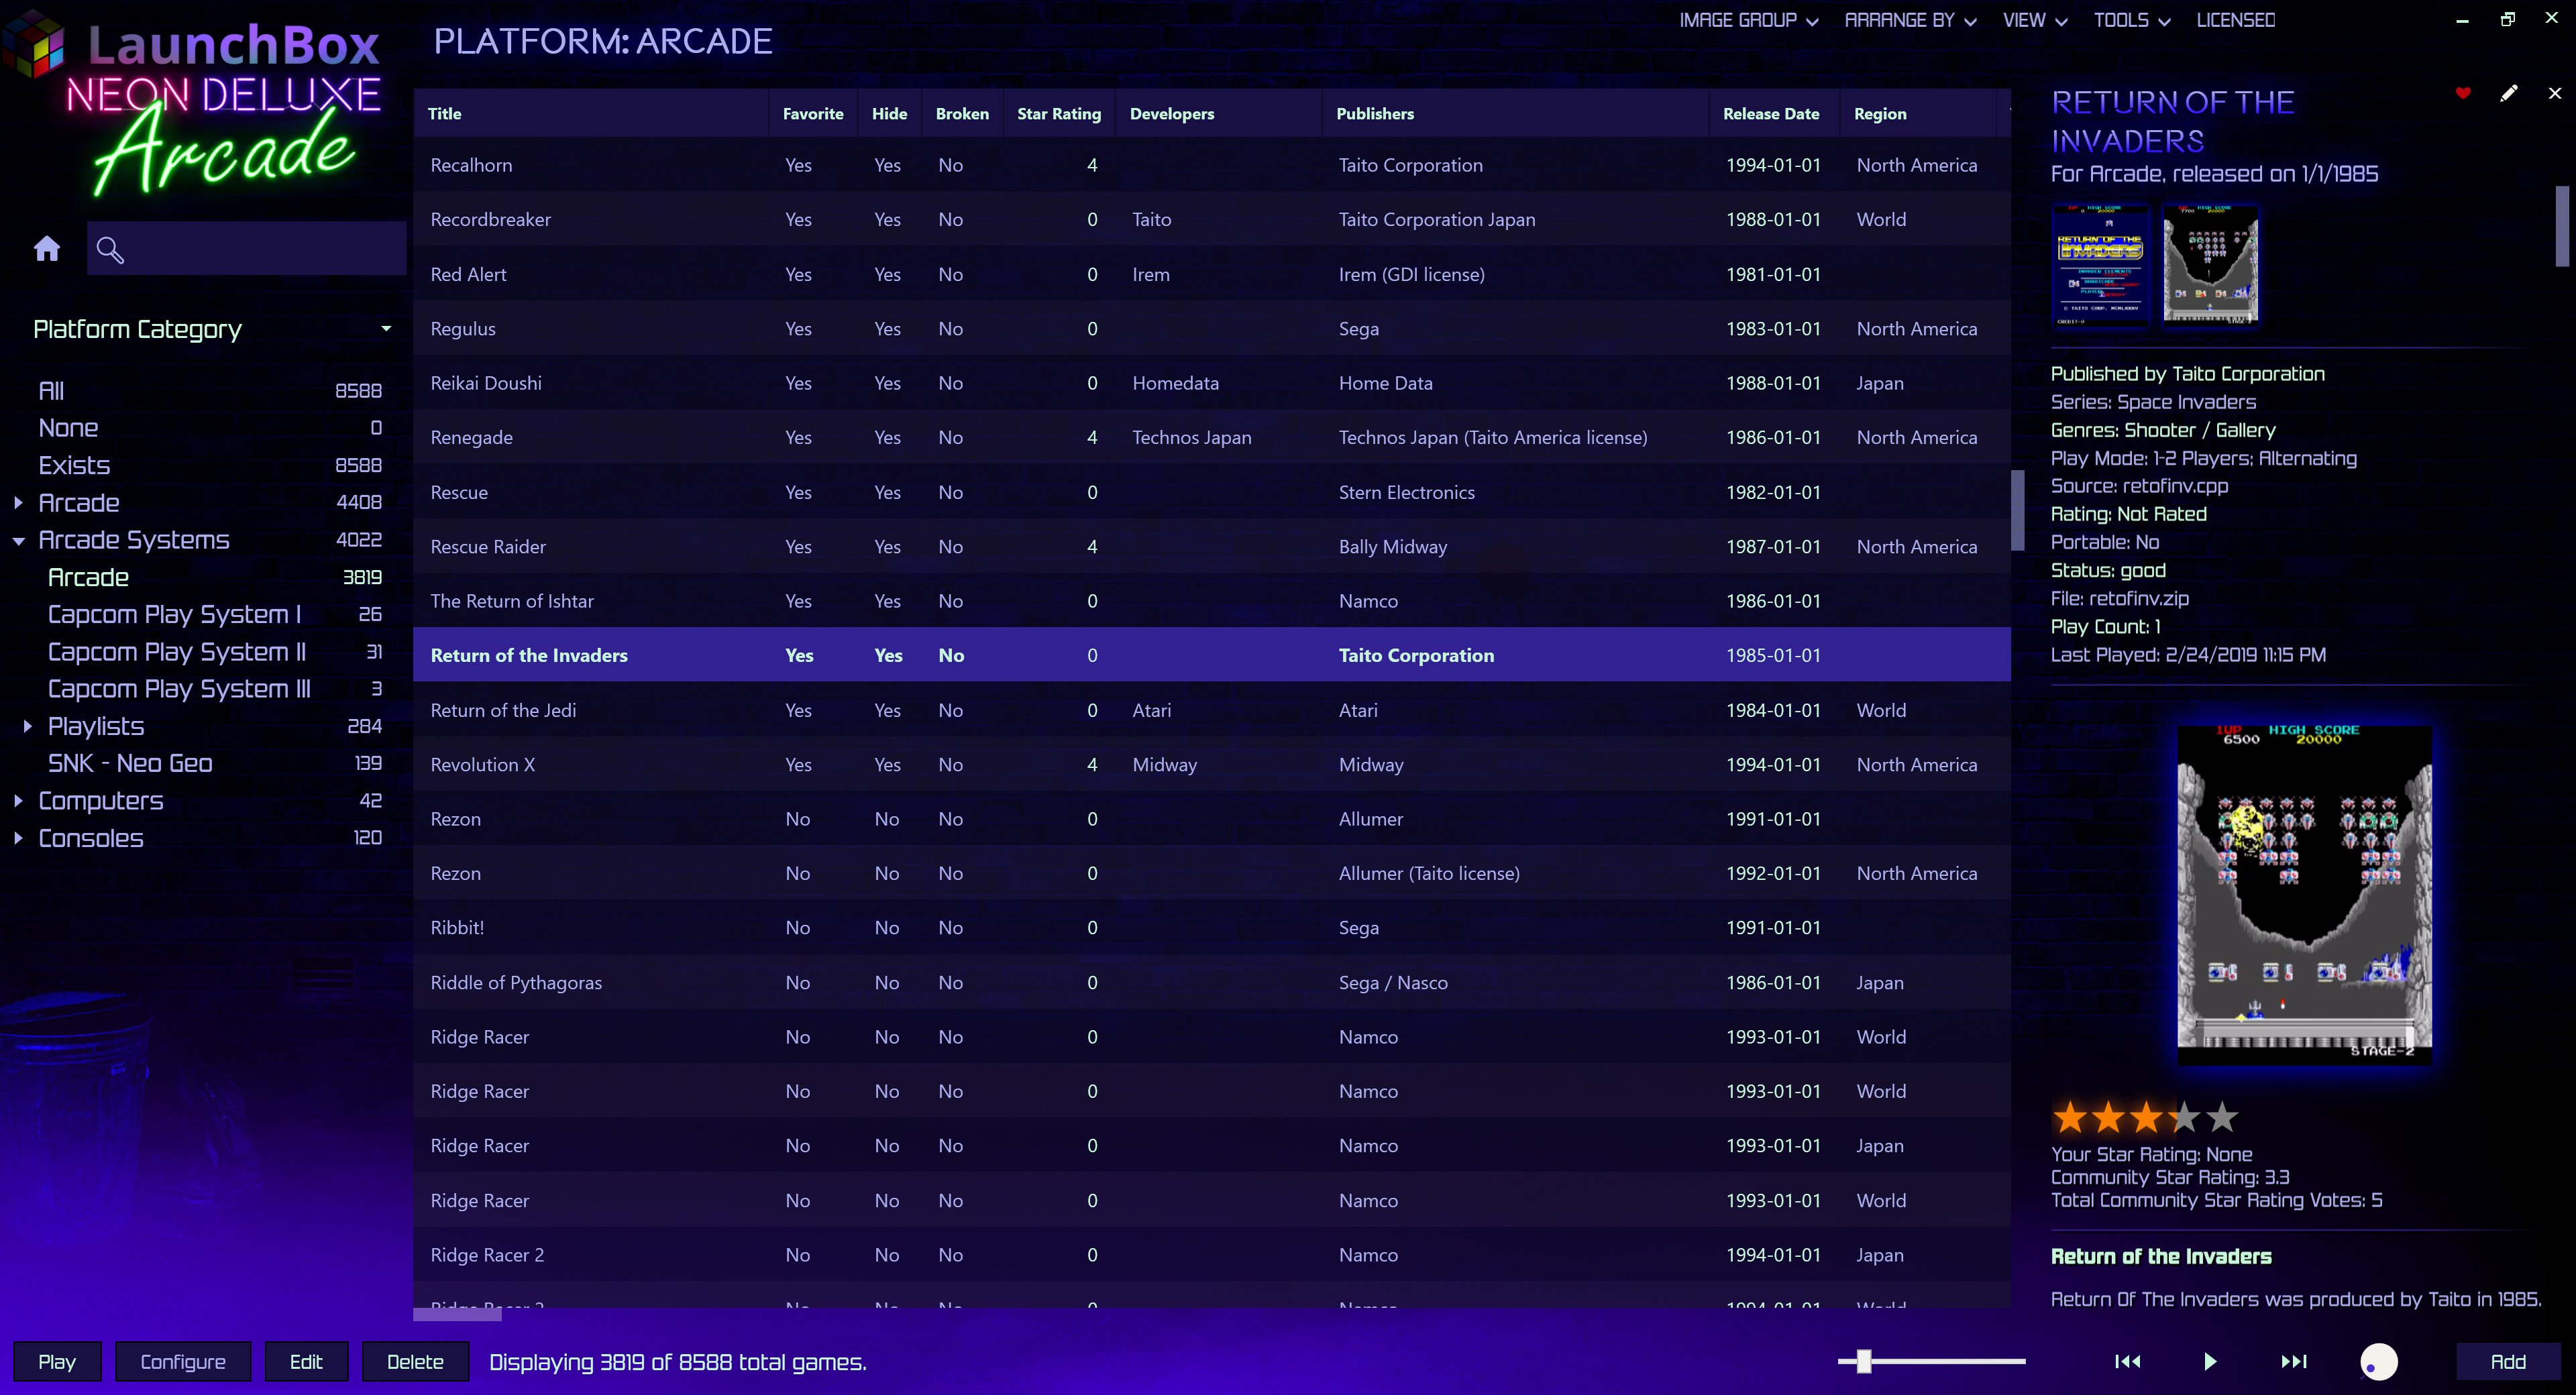The height and width of the screenshot is (1395, 2576).
Task: Expand the Playlists tree arrow
Action: [x=27, y=726]
